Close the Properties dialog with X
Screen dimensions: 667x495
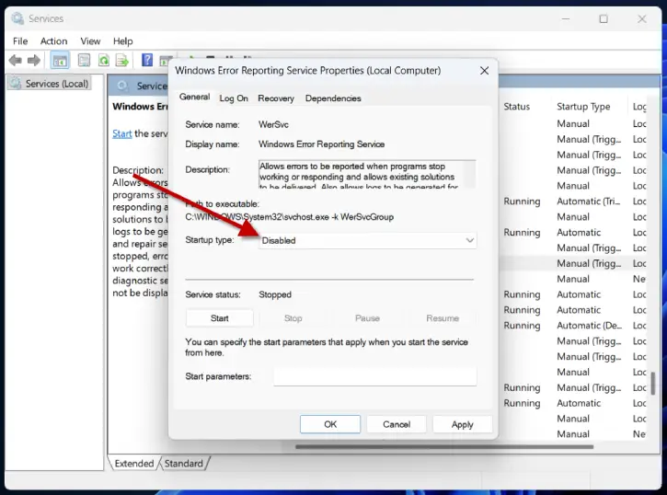point(484,71)
